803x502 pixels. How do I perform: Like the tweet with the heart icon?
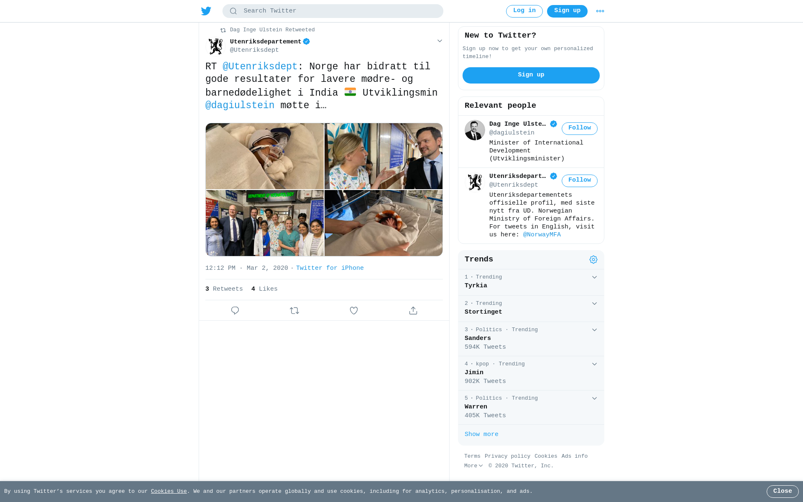tap(354, 310)
